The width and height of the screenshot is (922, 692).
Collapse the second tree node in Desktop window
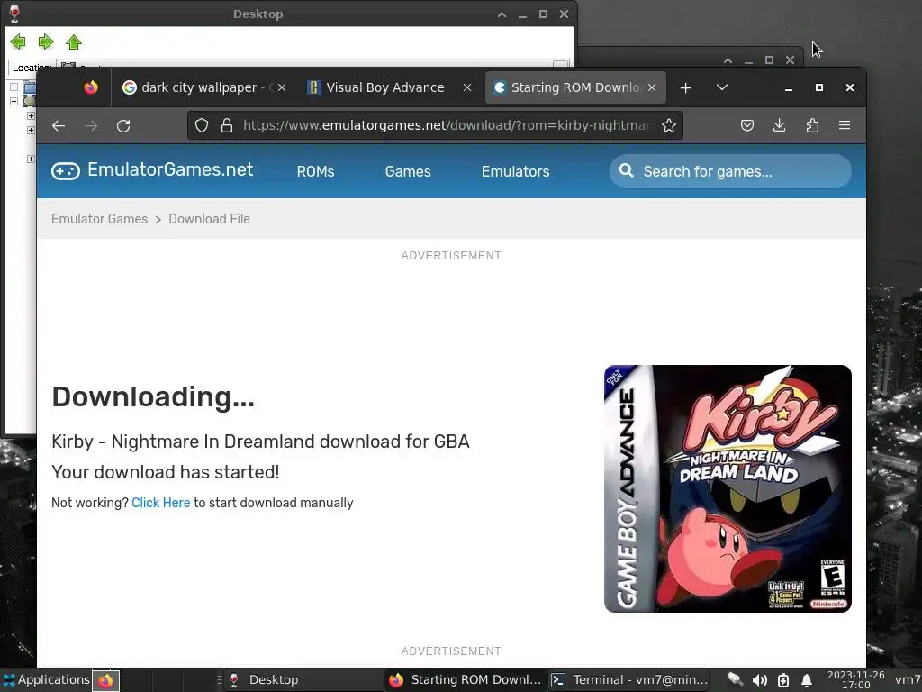(14, 101)
